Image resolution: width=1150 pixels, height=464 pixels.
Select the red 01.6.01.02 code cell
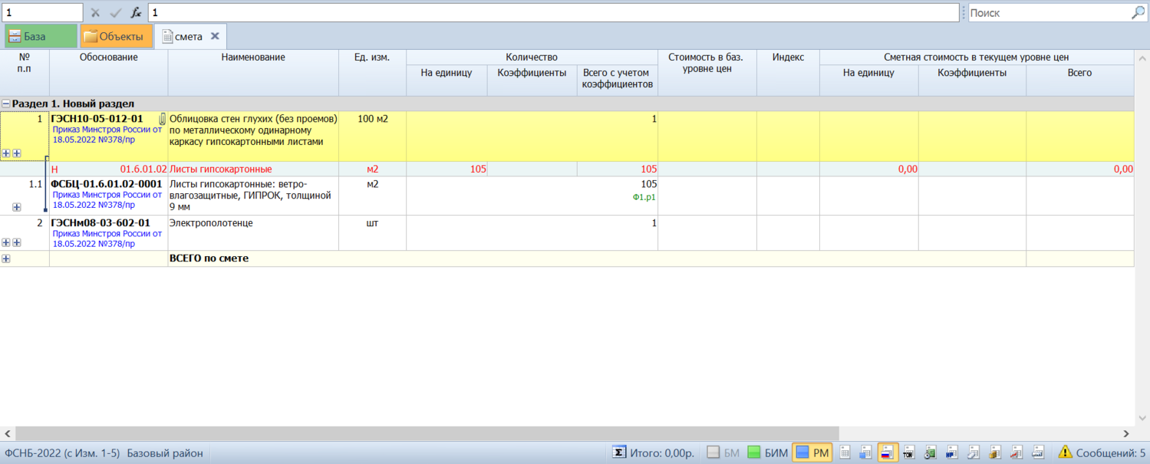pos(109,169)
